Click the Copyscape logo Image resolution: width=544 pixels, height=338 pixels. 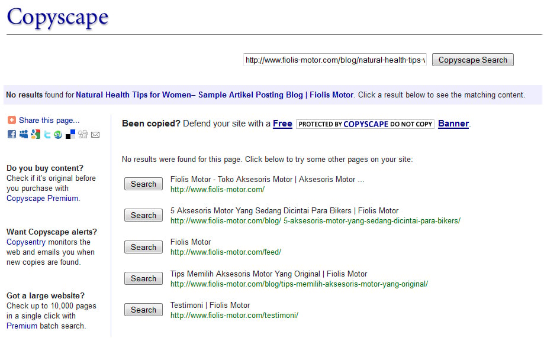57,17
